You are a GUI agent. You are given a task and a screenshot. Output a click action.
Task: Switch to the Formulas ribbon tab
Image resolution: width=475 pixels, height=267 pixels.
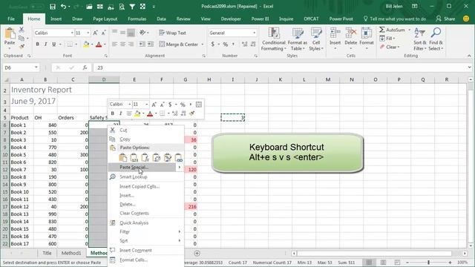pyautogui.click(x=137, y=19)
